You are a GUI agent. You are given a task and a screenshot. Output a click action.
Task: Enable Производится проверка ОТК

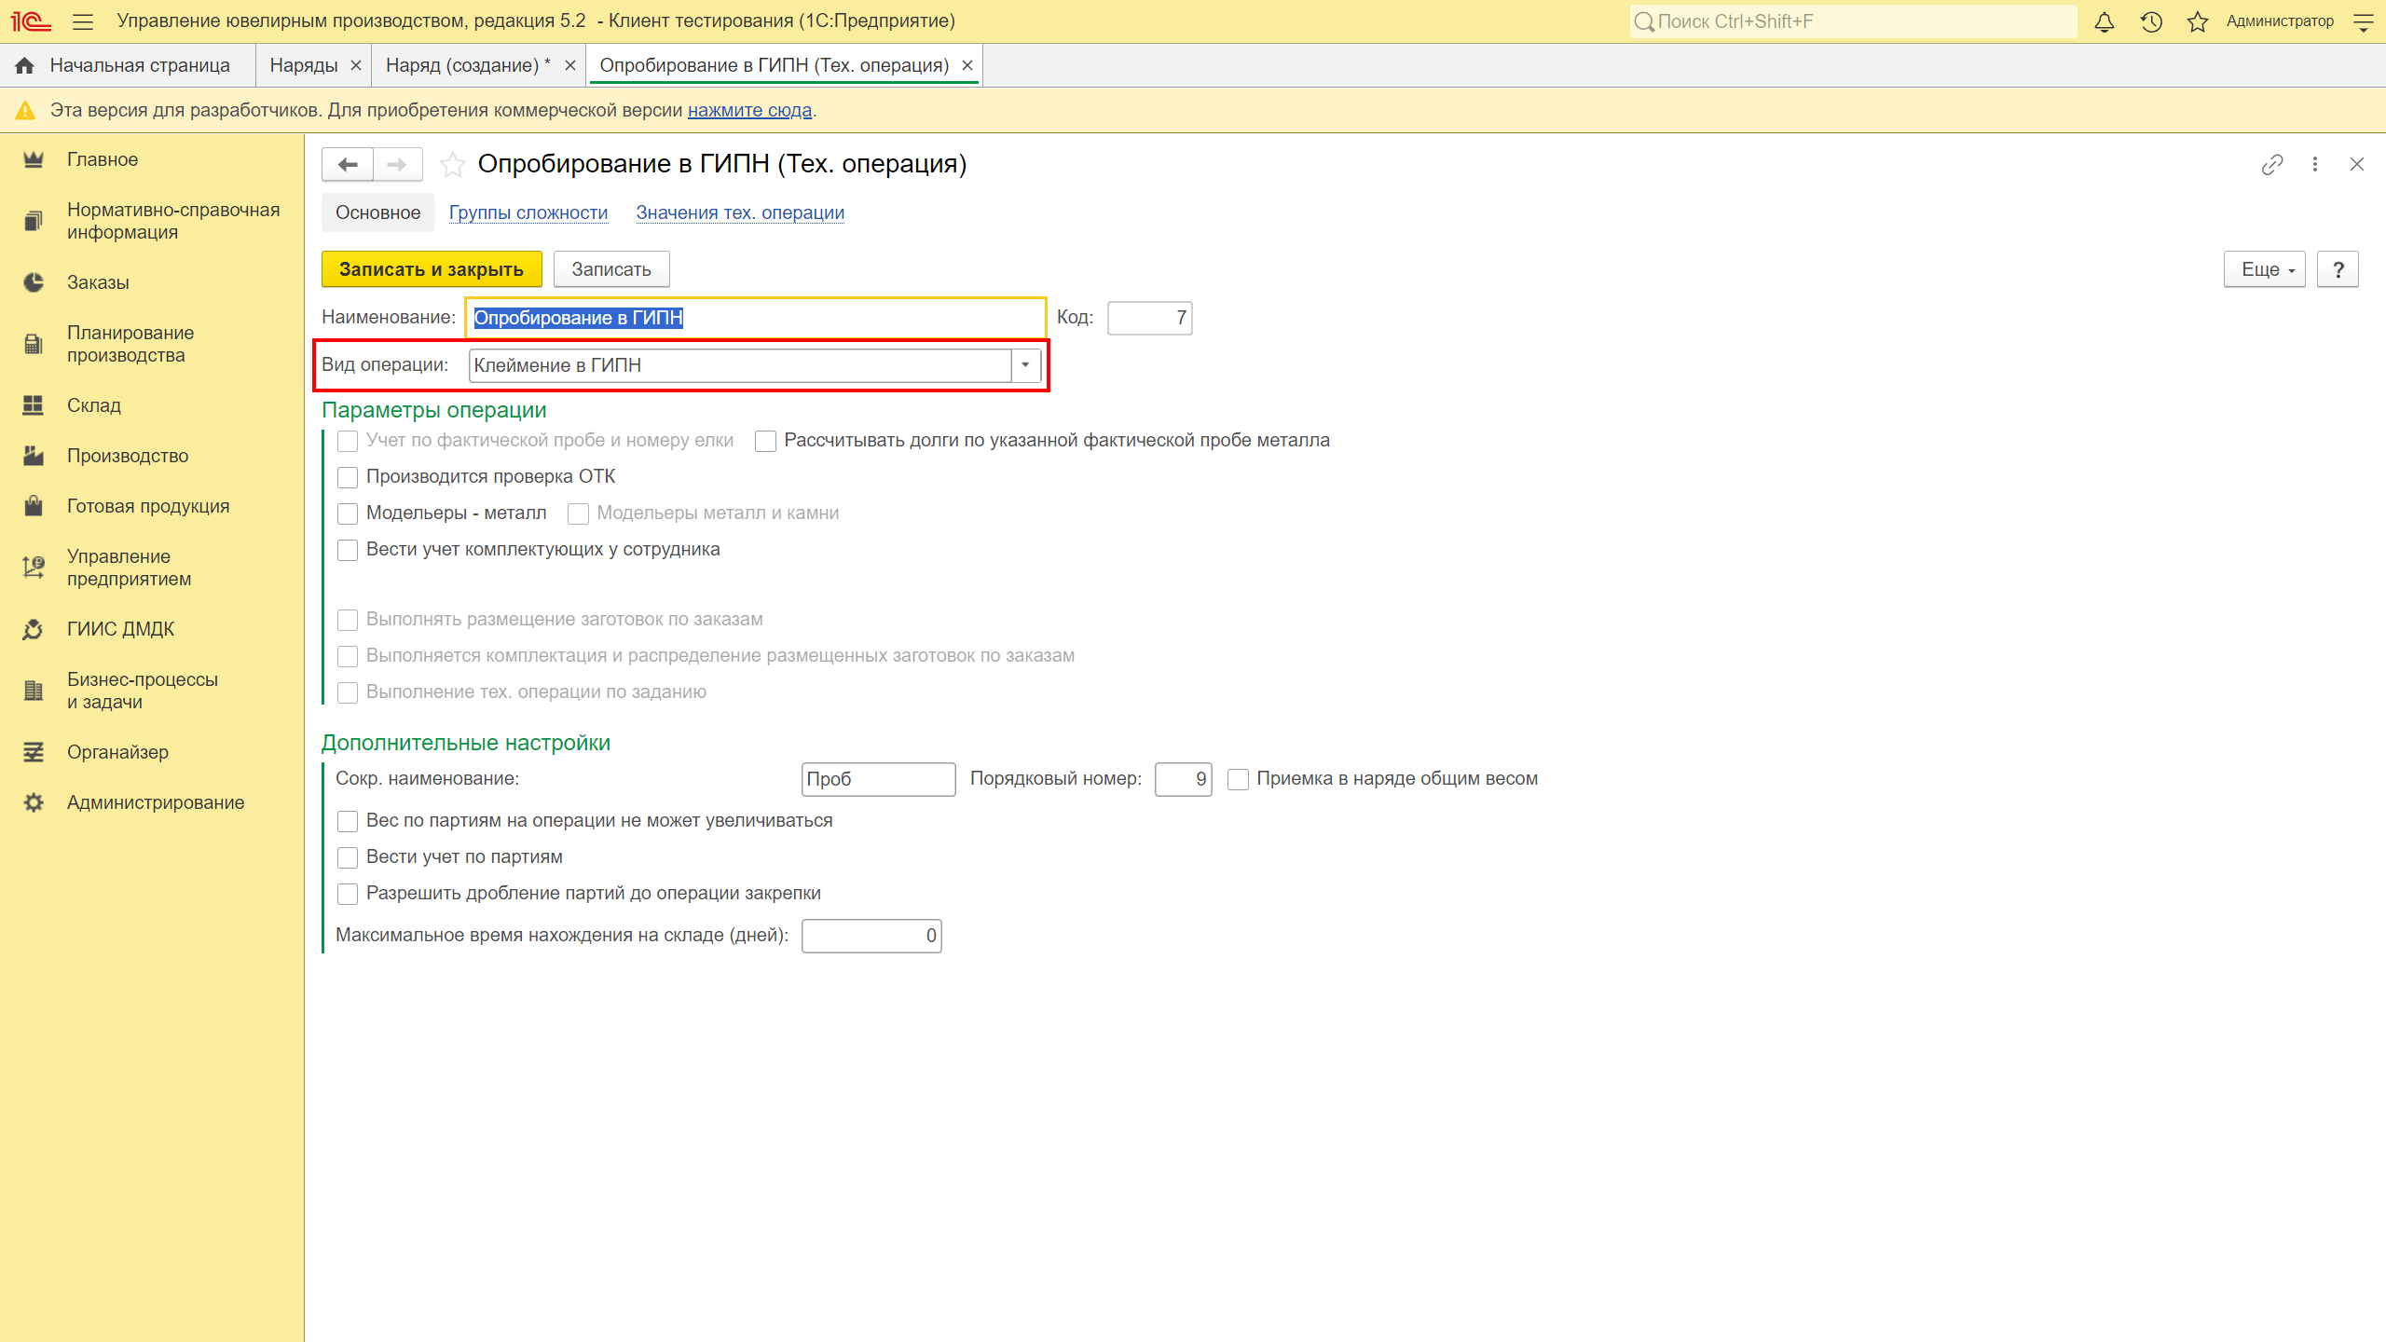point(348,477)
